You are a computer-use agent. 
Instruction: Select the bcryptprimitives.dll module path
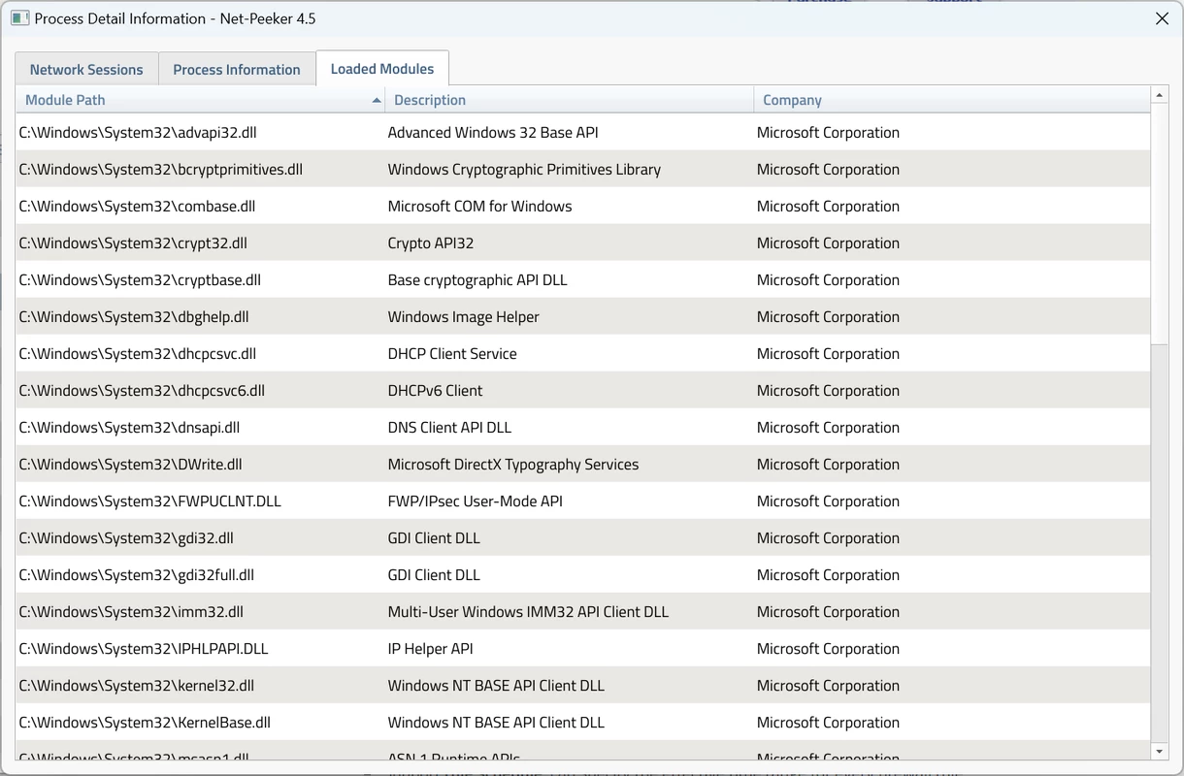click(x=161, y=170)
